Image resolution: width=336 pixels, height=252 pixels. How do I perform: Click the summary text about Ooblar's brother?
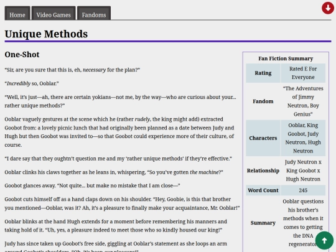(303, 223)
